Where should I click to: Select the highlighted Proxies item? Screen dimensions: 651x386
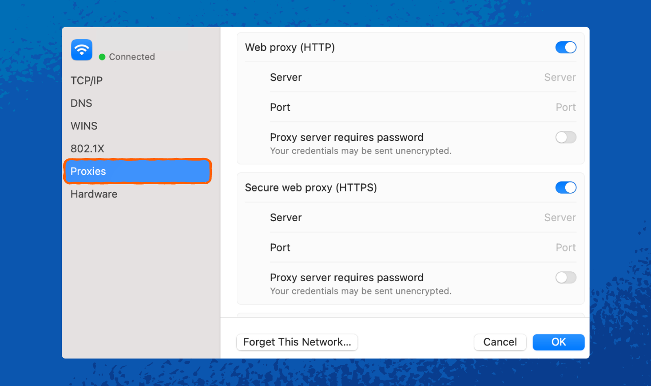(137, 172)
